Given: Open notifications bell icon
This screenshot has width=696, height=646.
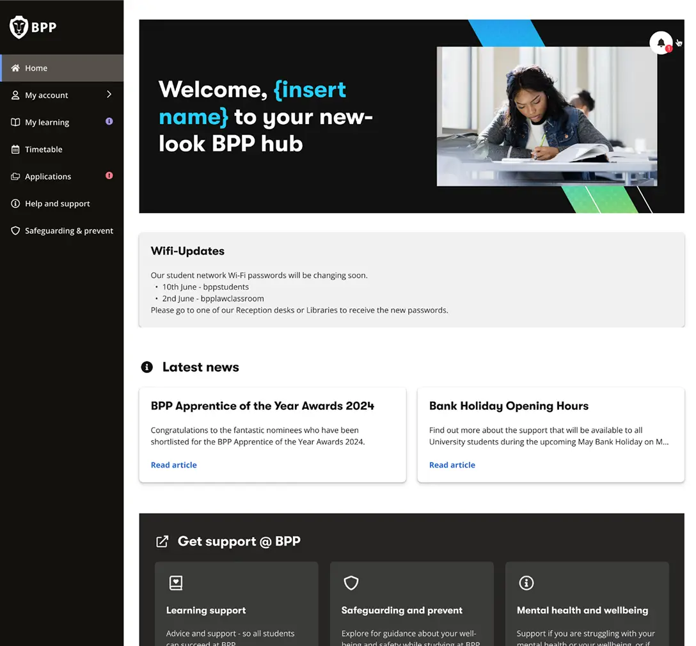Looking at the screenshot, I should (x=660, y=43).
